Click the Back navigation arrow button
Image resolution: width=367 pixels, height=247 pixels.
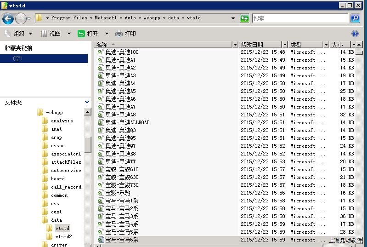[x=8, y=18]
